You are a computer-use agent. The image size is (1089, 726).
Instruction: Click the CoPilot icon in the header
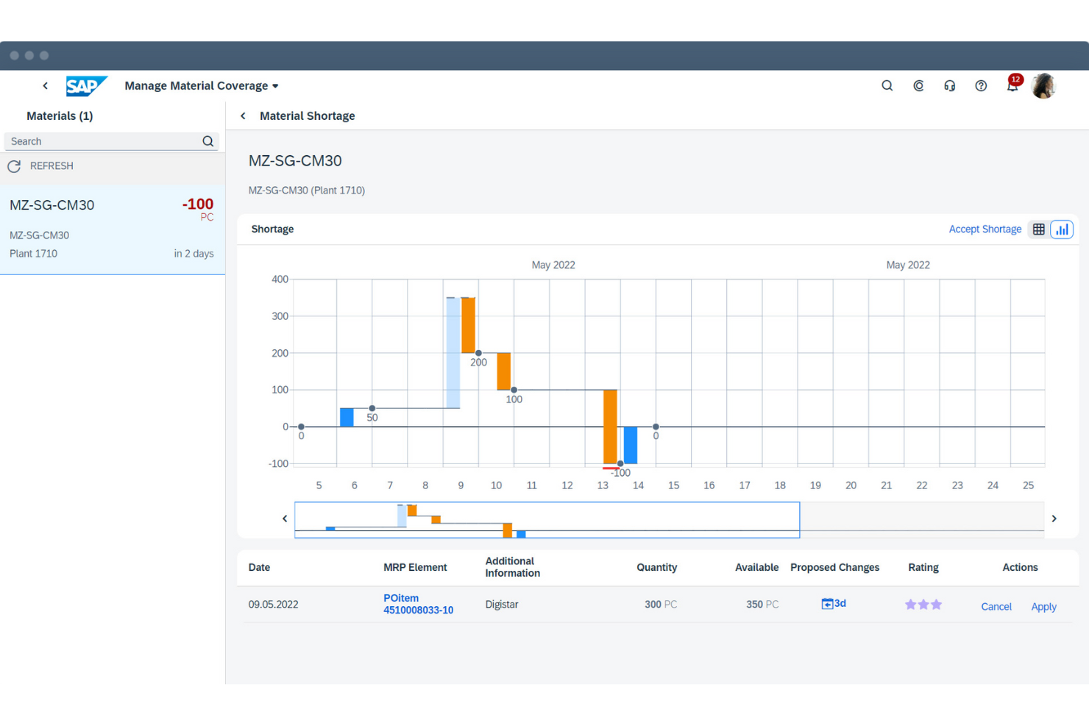[918, 85]
